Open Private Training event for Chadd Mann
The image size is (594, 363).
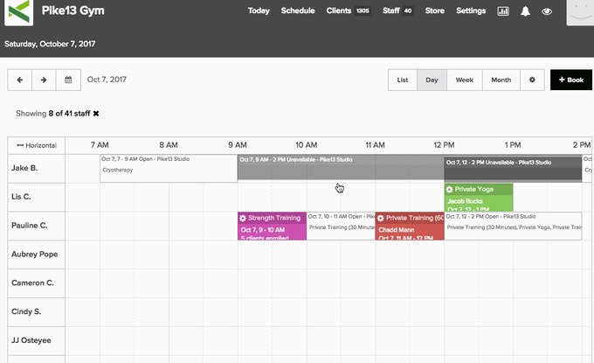pyautogui.click(x=410, y=226)
